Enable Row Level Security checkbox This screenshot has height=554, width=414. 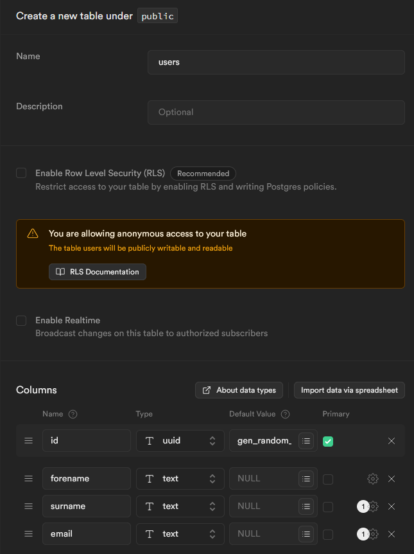click(21, 173)
